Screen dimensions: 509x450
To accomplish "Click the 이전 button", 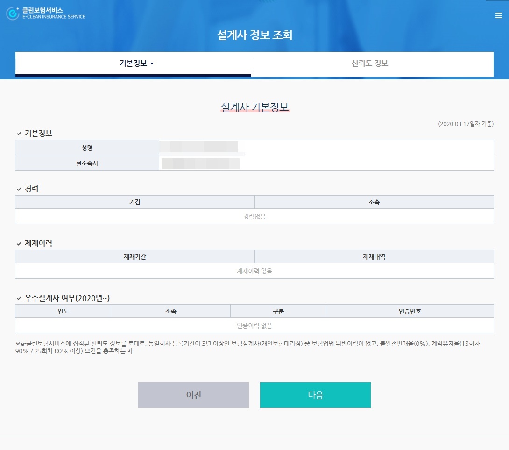I will click(193, 394).
